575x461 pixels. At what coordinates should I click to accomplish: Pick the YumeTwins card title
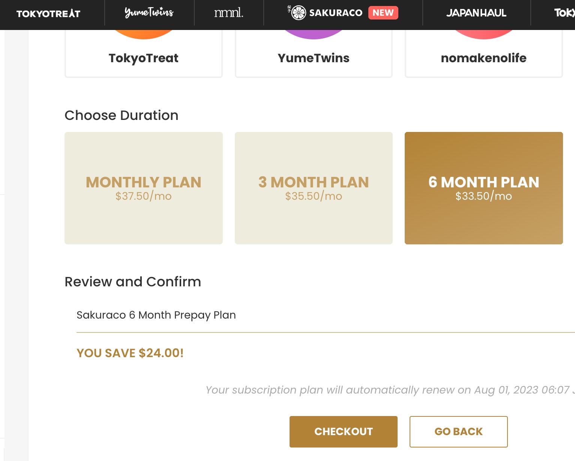pyautogui.click(x=314, y=58)
